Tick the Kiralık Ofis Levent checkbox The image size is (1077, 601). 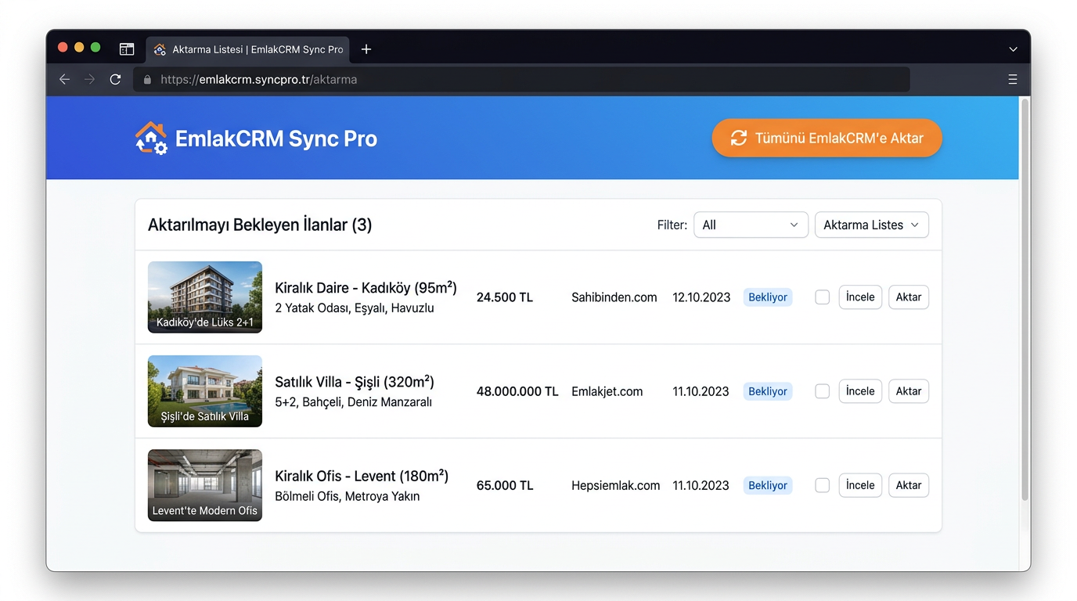822,485
